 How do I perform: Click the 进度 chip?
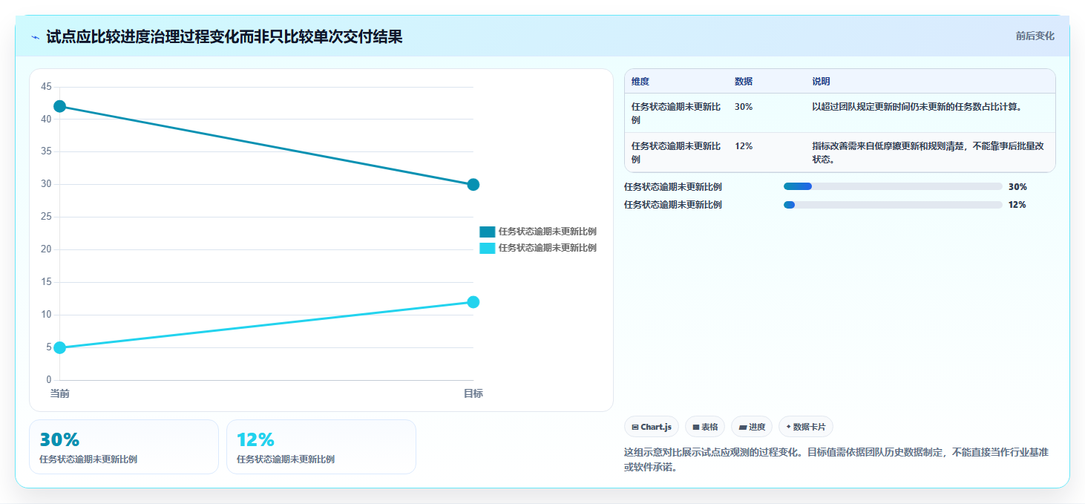pos(752,427)
